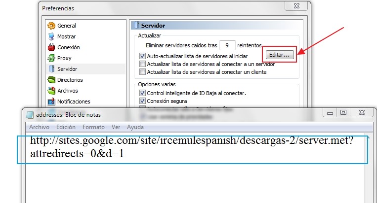Close the Preferencias dialog
The image size is (377, 203).
(296, 6)
